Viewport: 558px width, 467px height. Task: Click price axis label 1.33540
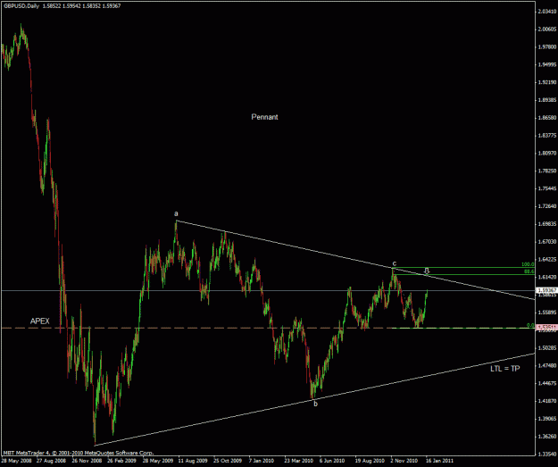(546, 454)
